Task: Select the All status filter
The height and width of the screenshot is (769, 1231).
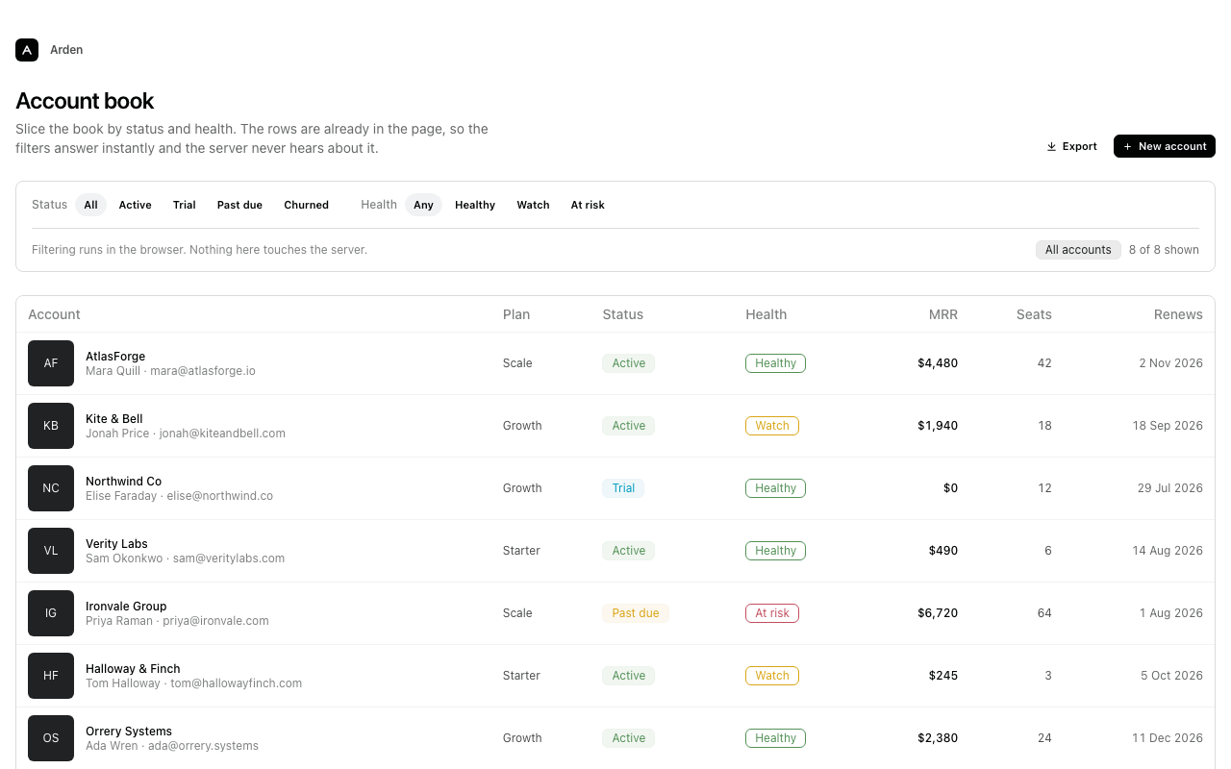Action: pos(90,205)
